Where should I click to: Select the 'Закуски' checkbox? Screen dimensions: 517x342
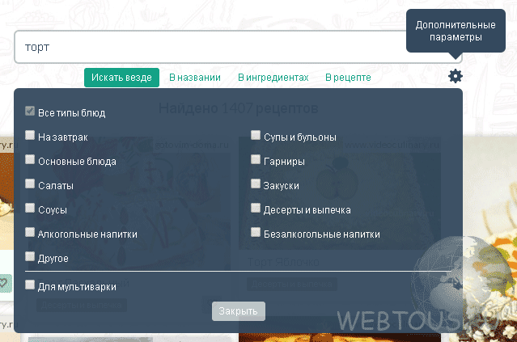pyautogui.click(x=255, y=184)
